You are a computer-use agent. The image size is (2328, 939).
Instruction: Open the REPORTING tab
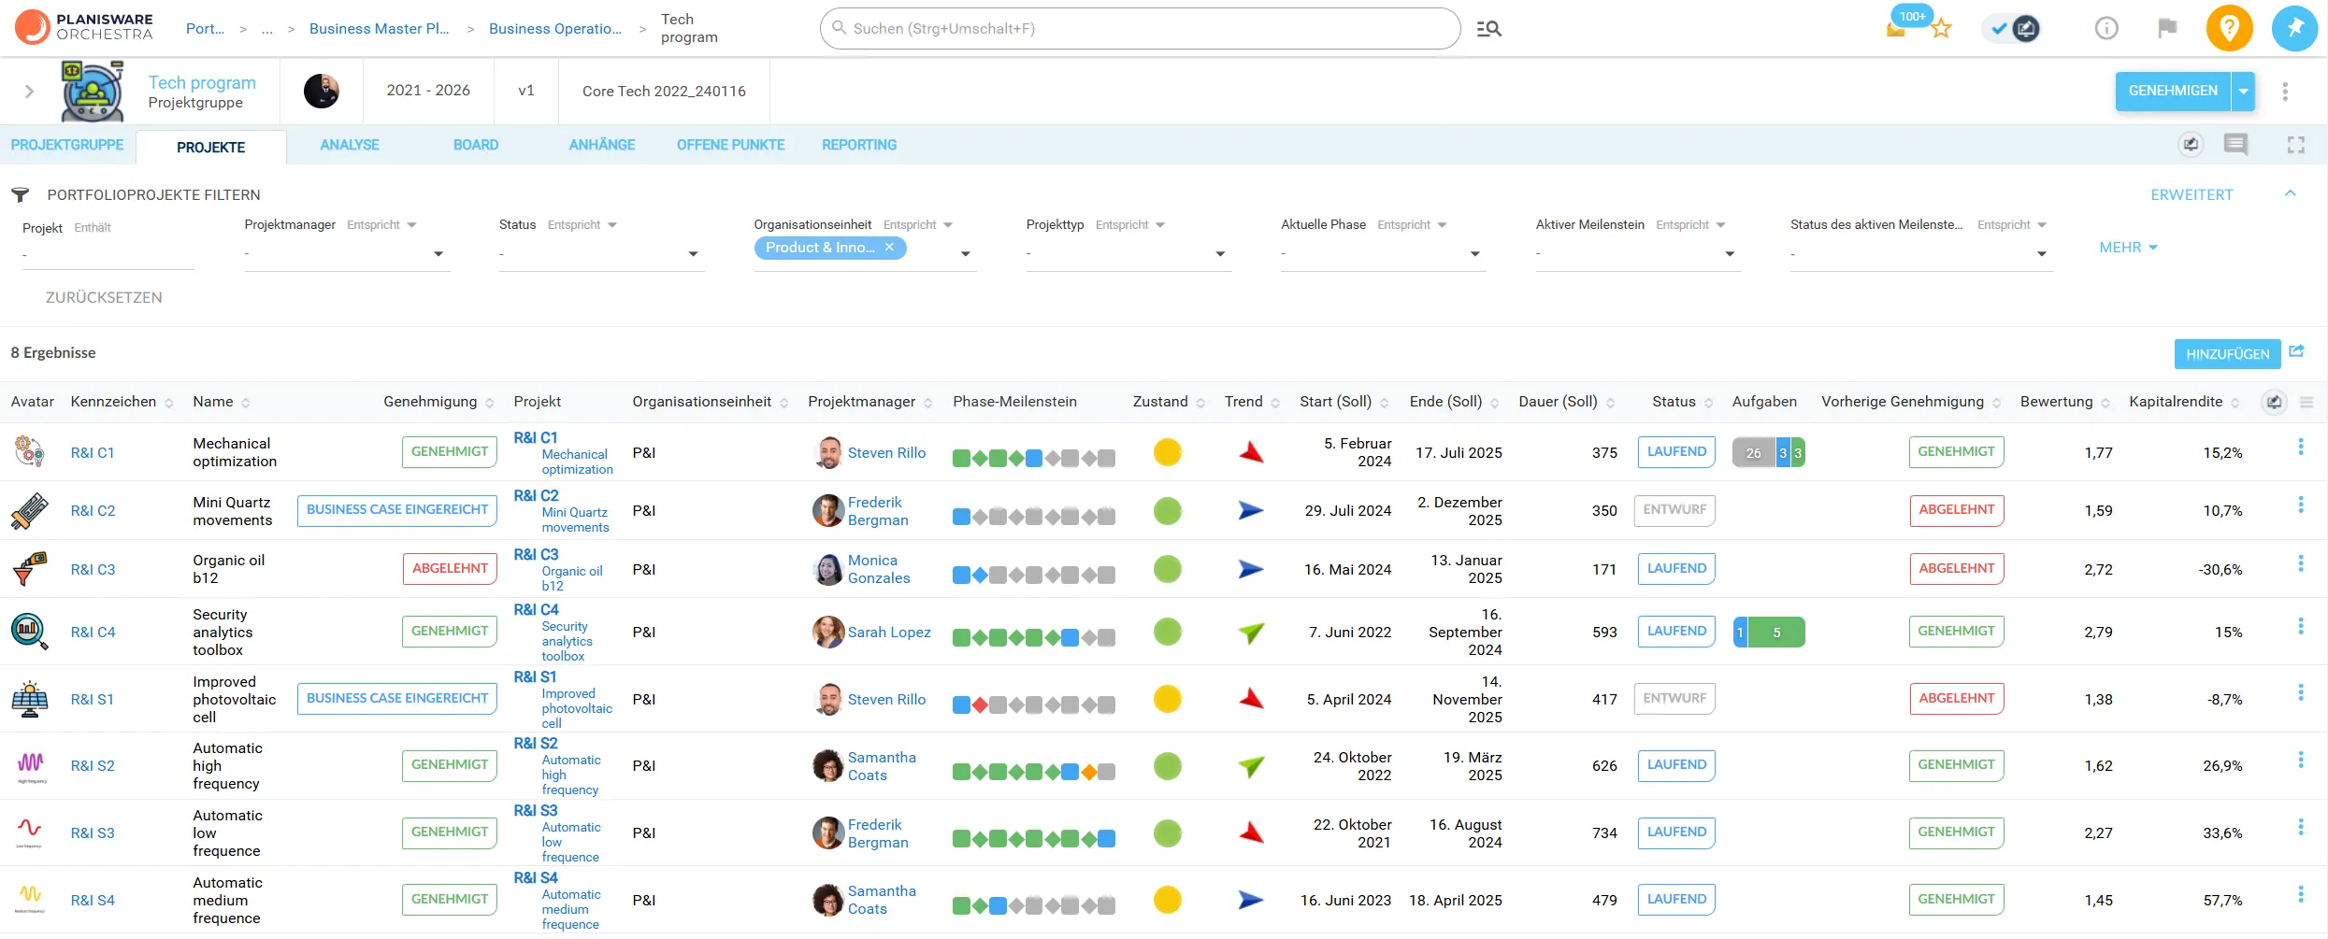point(858,145)
